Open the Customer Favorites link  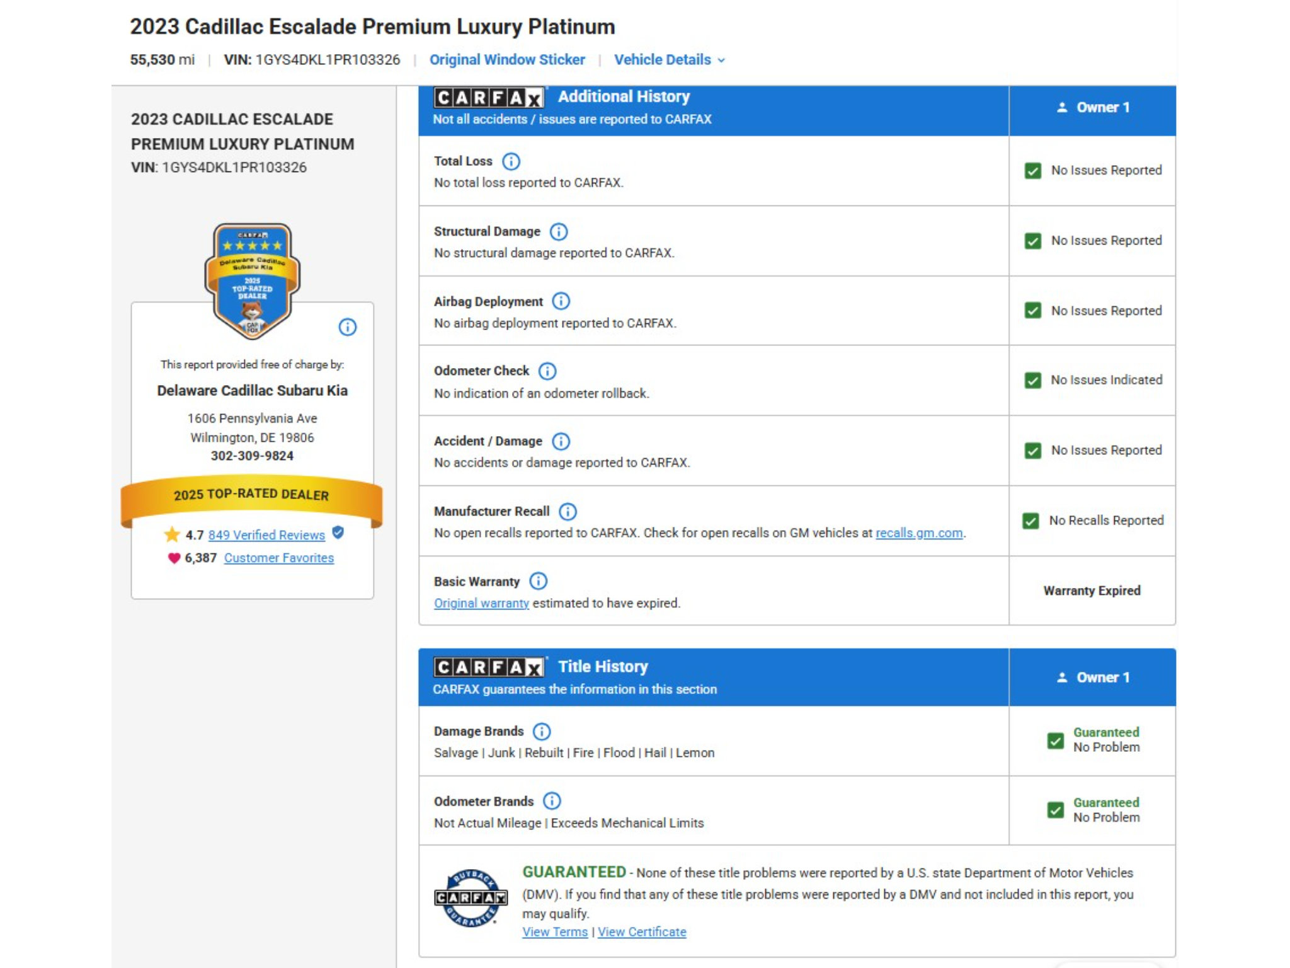[x=279, y=558]
